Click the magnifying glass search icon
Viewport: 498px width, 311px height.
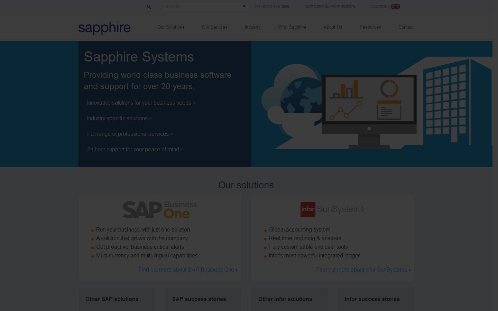(x=149, y=7)
